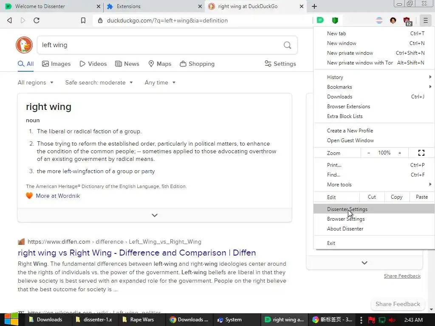Viewport: 435px width, 326px height.
Task: Switch to Chrome Downloads taskbar item
Action: click(189, 320)
